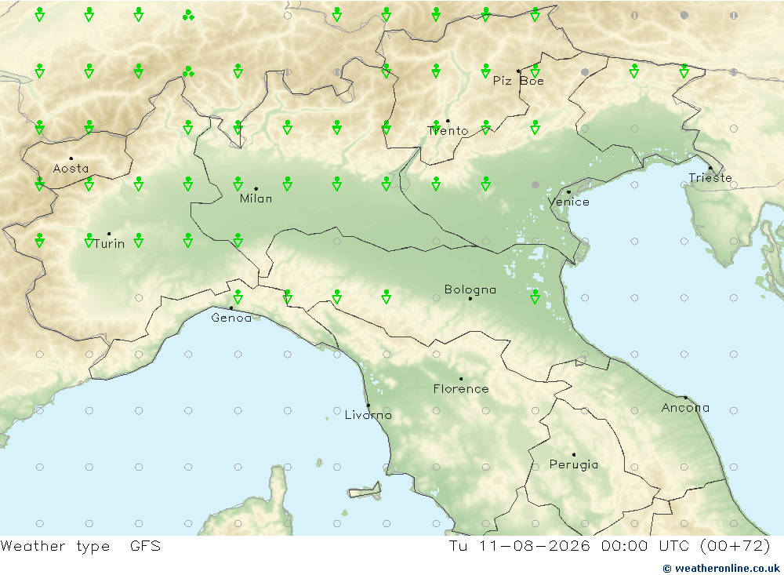
Task: Click the green shower symbol east of Bologna
Action: 535,297
